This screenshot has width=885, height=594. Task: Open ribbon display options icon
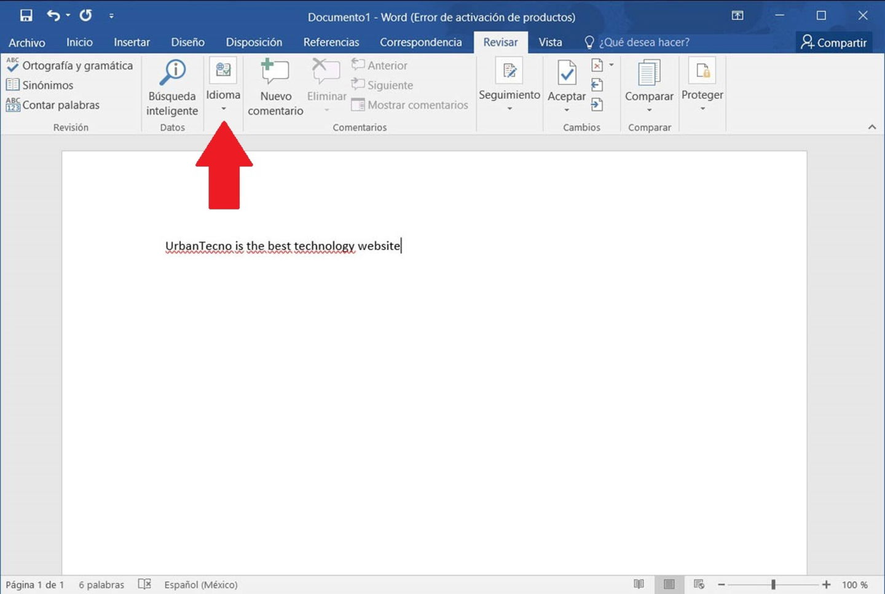pos(737,15)
